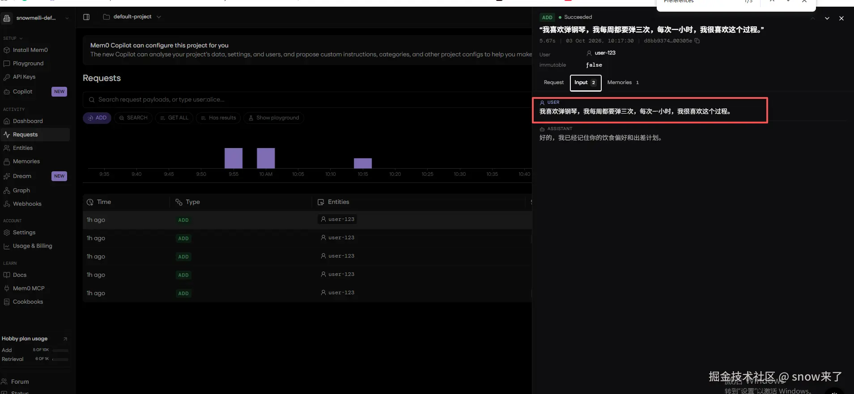Toggle Show playground filter
854x394 pixels.
pyautogui.click(x=274, y=118)
